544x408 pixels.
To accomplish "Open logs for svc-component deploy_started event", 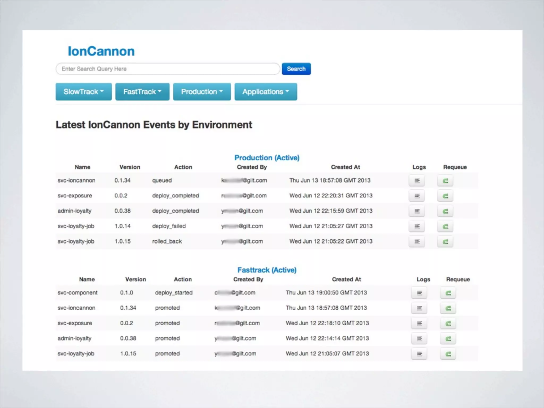I will (x=419, y=293).
